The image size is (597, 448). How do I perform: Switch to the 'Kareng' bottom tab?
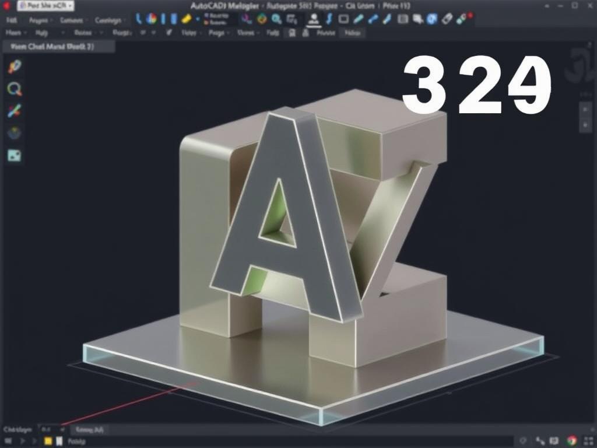89,430
